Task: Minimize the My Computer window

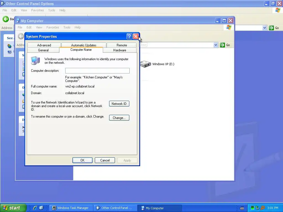Action: (218, 21)
